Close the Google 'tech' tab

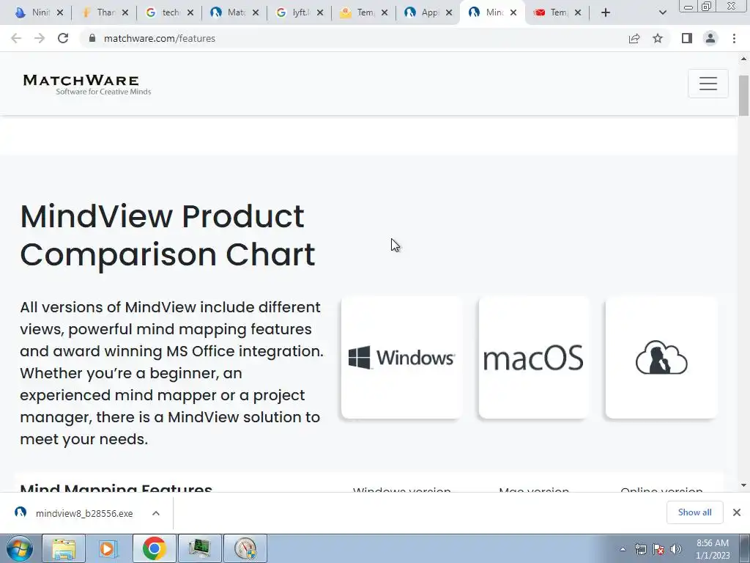coord(190,12)
